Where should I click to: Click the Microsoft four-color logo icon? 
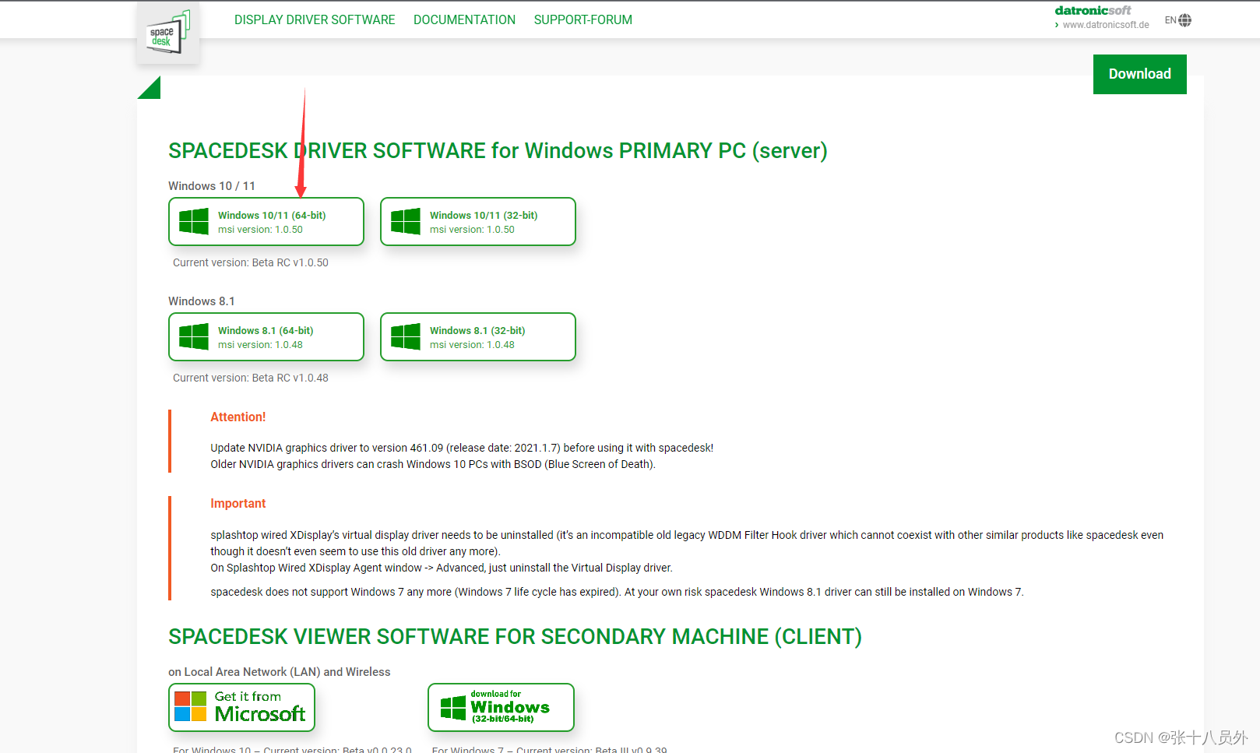[191, 706]
